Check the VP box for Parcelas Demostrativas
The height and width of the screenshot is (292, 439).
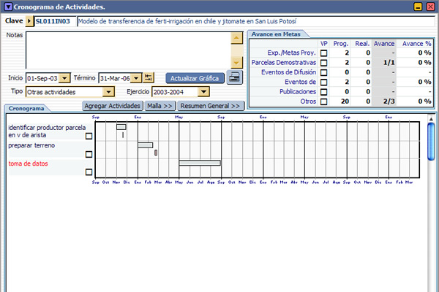point(324,63)
